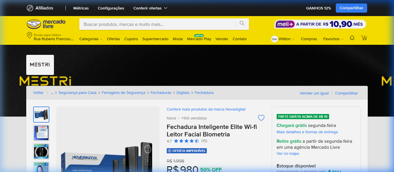Open the Métricas menu item
Screen dimensions: 394x172
81,8
